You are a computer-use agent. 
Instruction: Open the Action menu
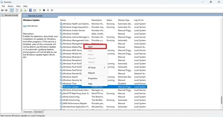10,6
